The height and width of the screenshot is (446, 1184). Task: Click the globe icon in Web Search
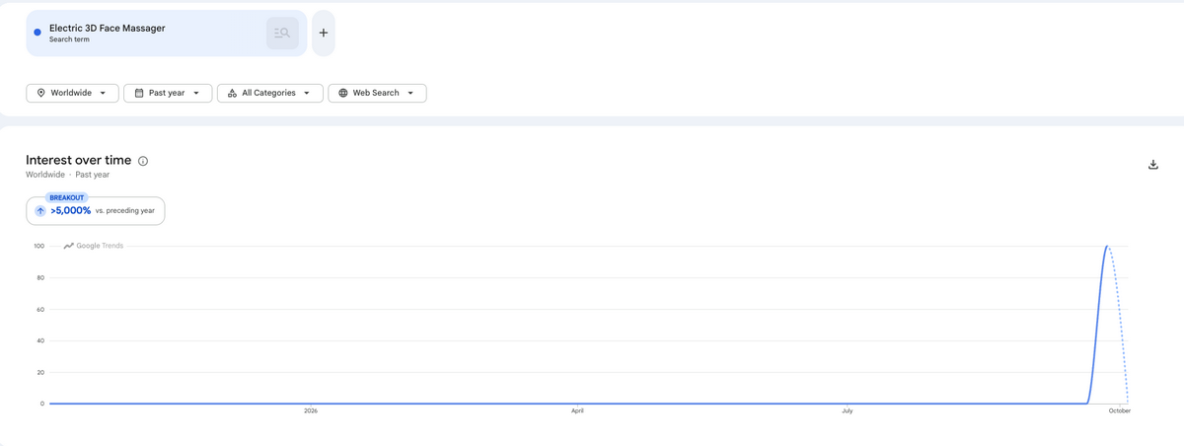343,93
